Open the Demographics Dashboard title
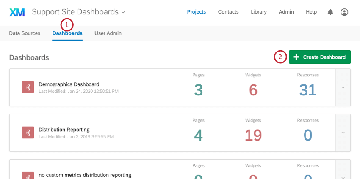The width and height of the screenshot is (360, 179). [69, 84]
